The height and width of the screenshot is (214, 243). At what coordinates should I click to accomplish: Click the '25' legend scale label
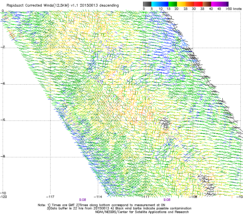tap(186, 9)
